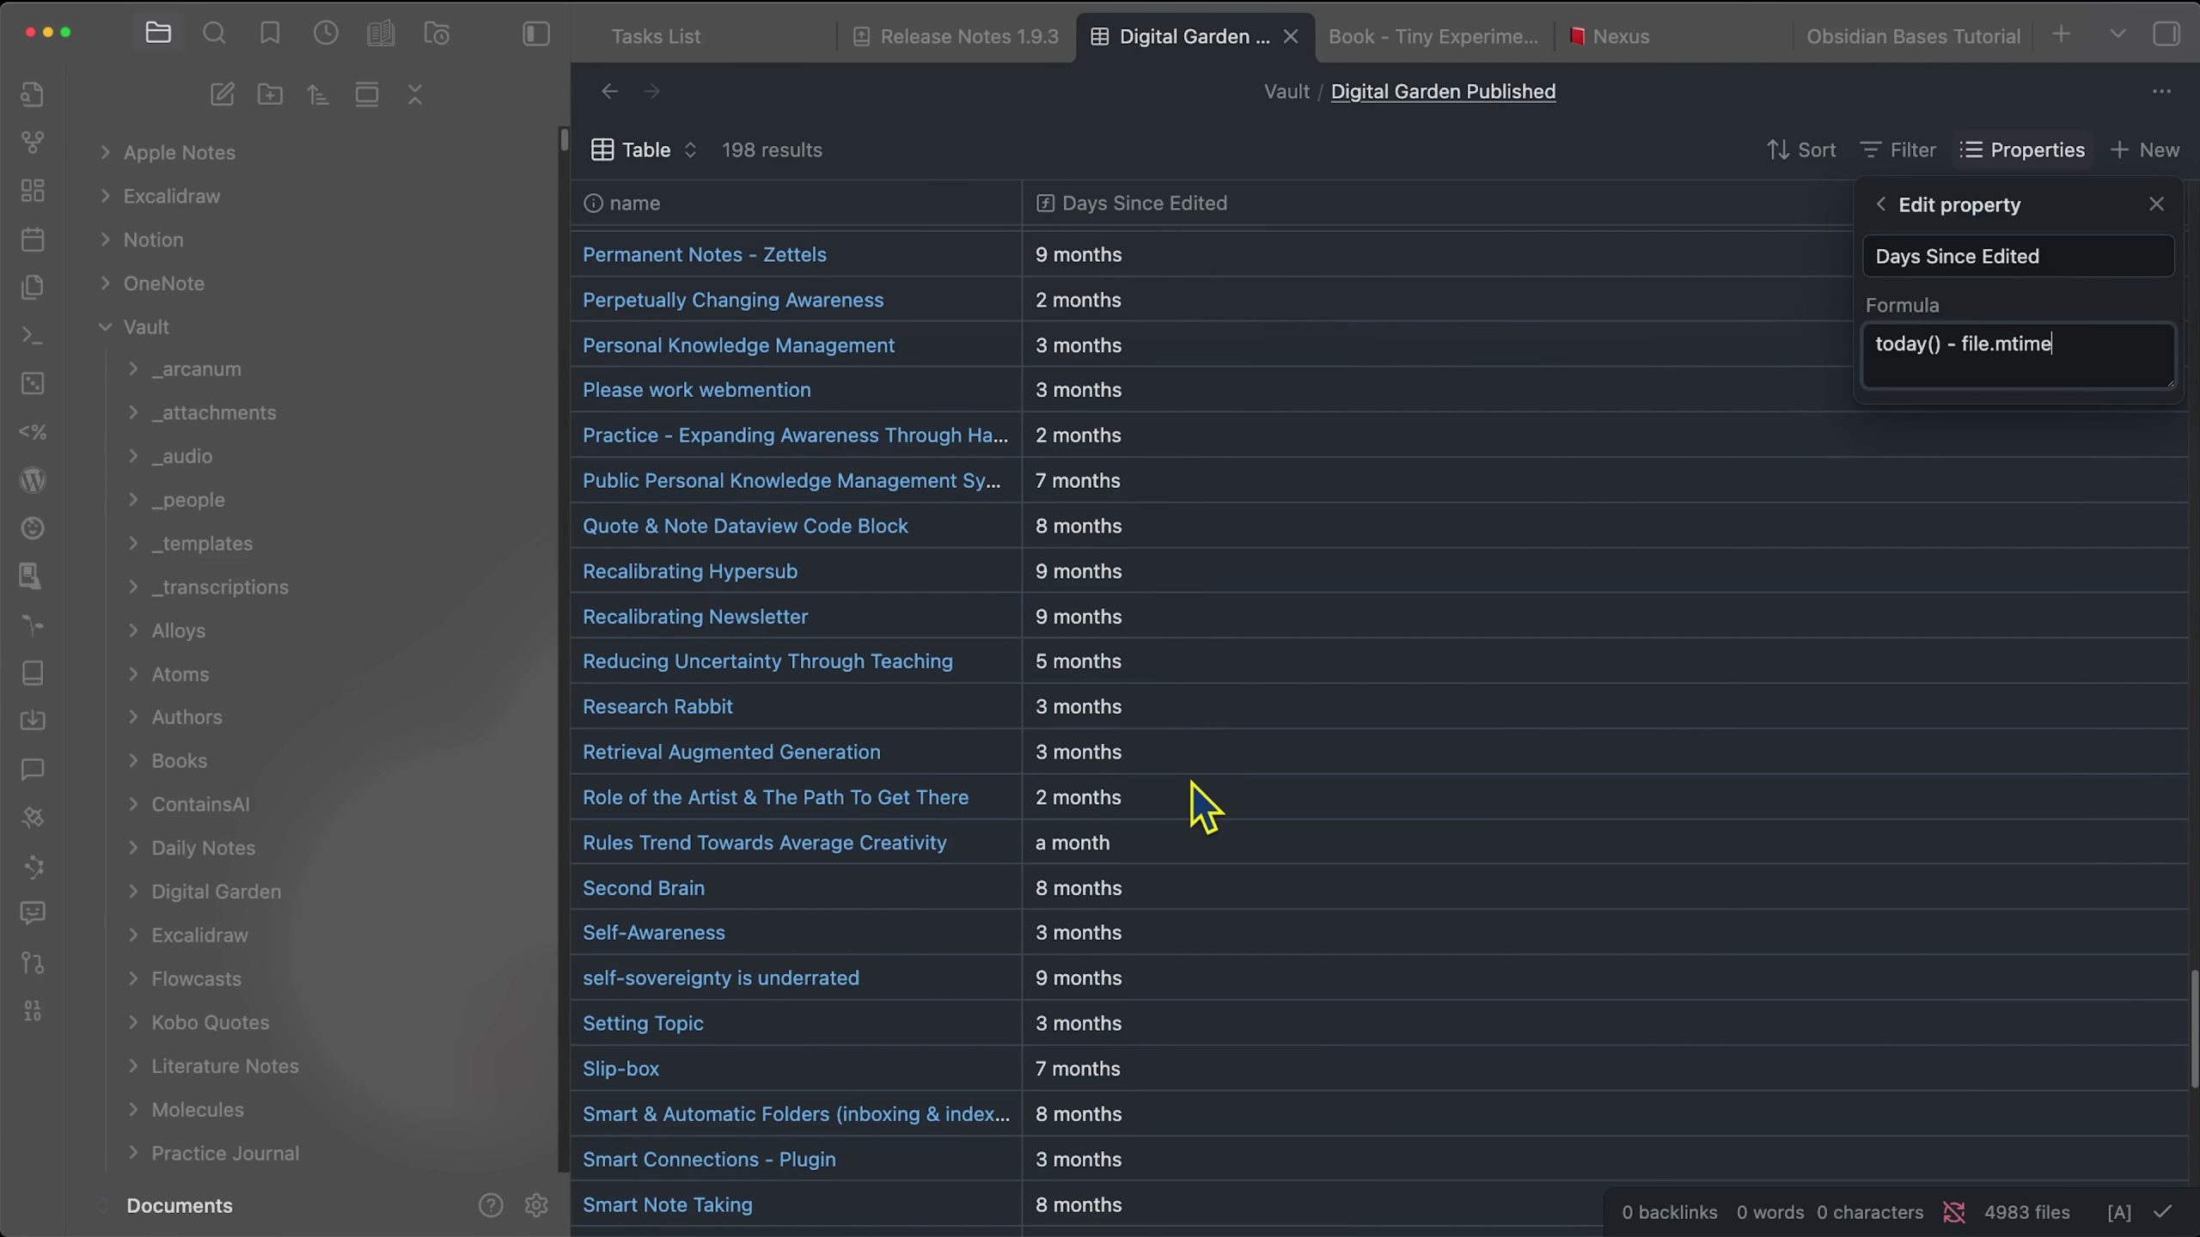The height and width of the screenshot is (1237, 2200).
Task: Click the property name input field
Action: coord(2018,256)
